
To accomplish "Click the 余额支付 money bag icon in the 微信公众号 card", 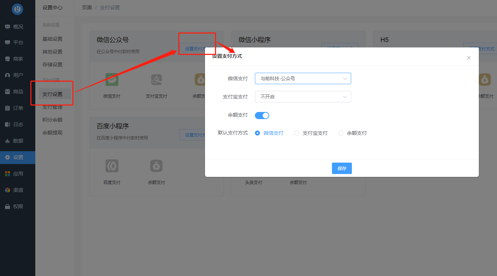I will [x=200, y=80].
